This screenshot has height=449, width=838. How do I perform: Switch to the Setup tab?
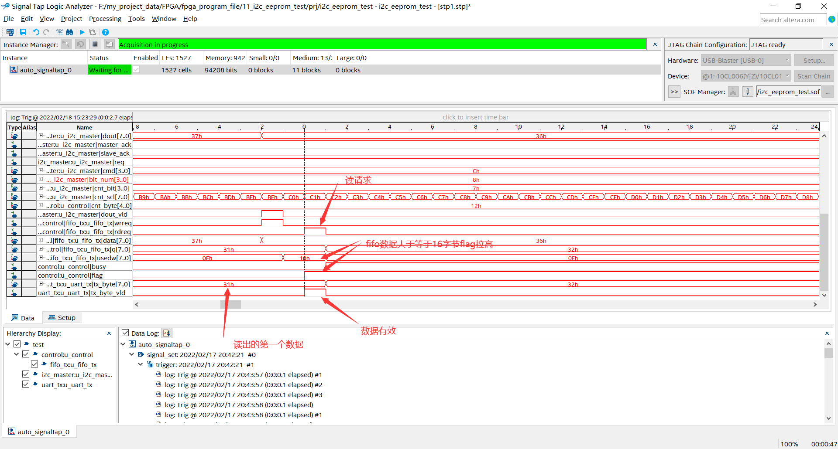tap(62, 317)
